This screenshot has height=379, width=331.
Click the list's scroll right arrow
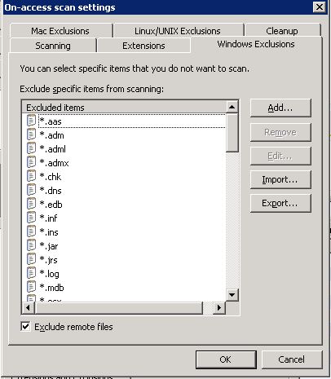pyautogui.click(x=219, y=307)
